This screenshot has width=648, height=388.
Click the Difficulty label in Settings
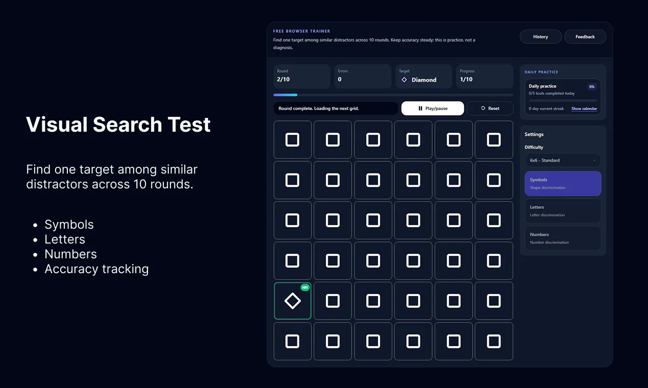pos(534,147)
